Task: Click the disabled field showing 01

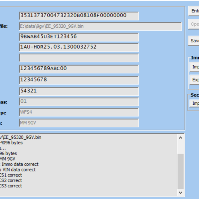Action: point(79,102)
